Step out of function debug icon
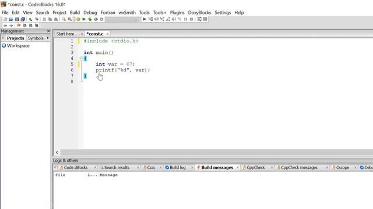Image resolution: width=373 pixels, height=209 pixels. [168, 19]
